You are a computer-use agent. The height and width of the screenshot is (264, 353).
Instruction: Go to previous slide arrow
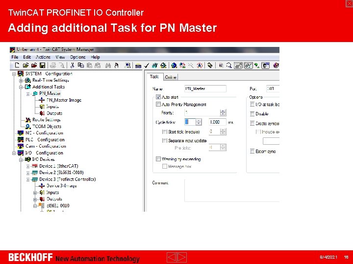(x=172, y=257)
